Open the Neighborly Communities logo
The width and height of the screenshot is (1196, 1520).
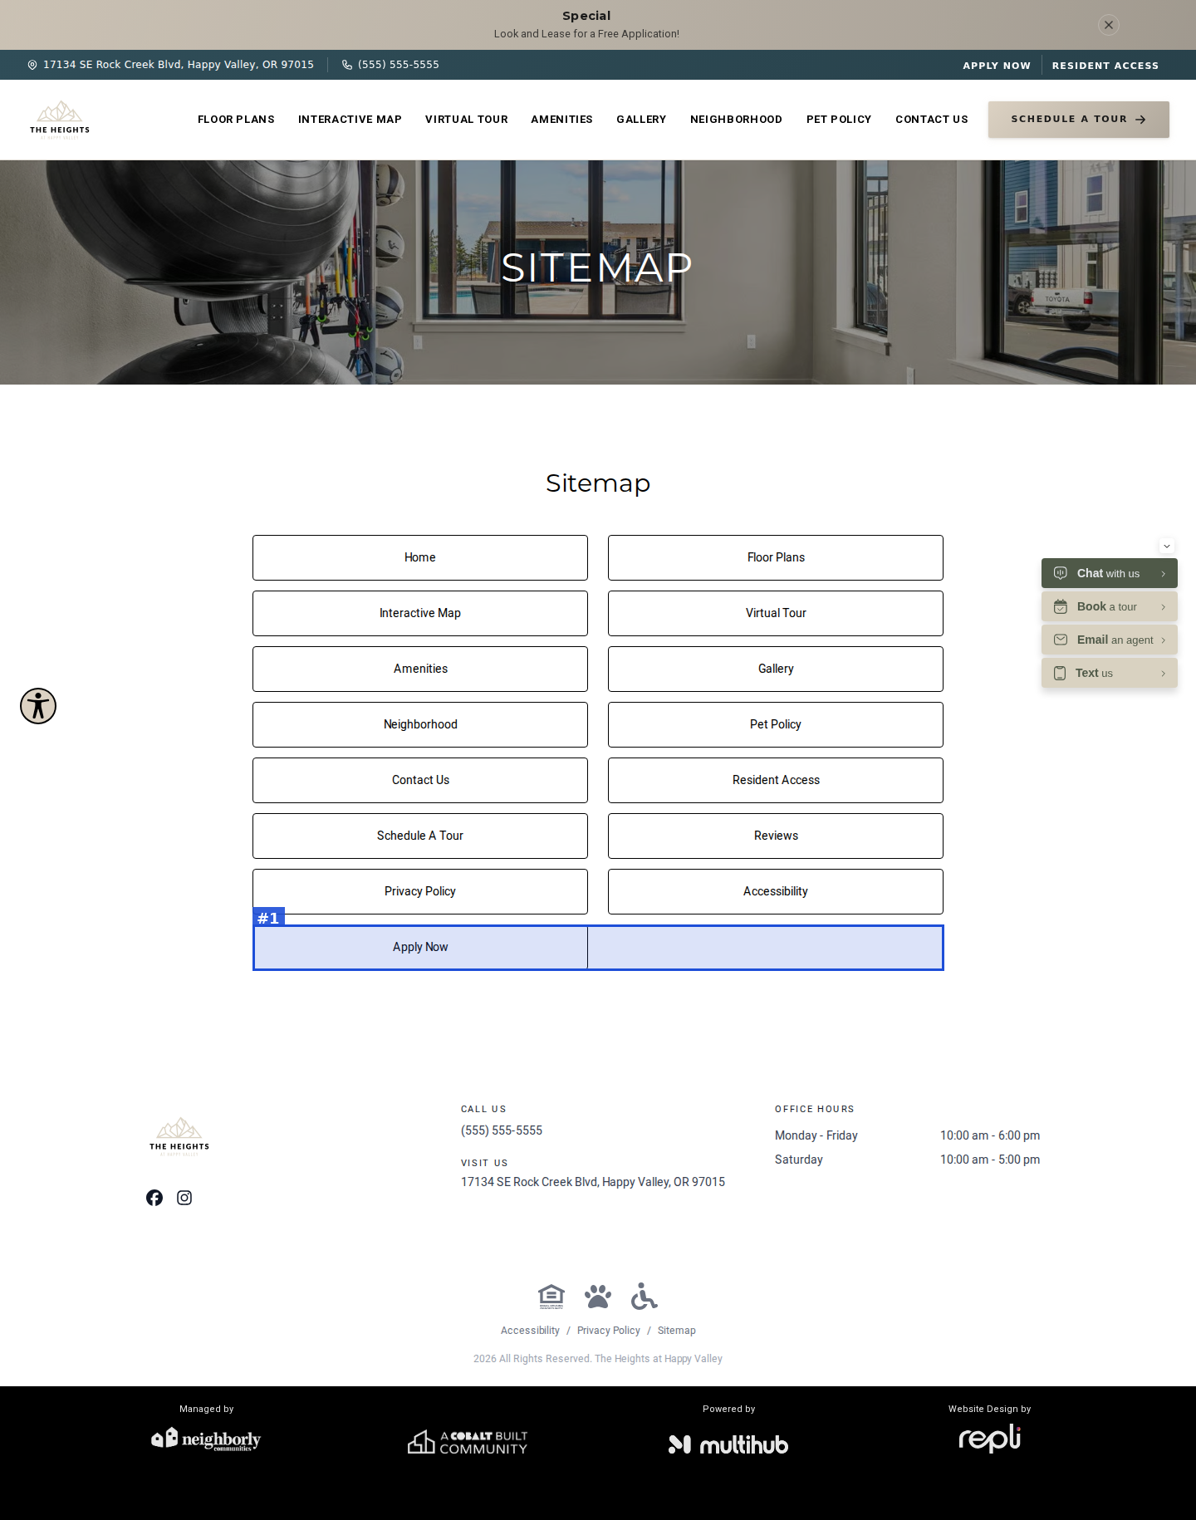(x=206, y=1439)
